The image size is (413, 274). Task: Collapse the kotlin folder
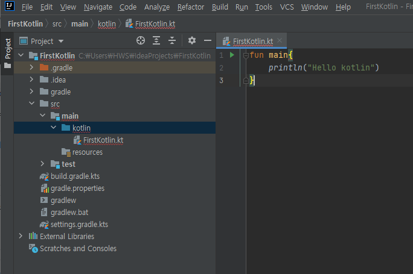pyautogui.click(x=54, y=128)
